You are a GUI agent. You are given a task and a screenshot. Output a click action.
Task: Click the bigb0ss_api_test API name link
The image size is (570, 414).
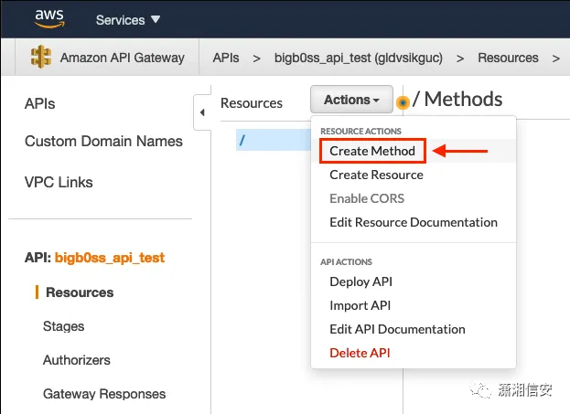110,258
